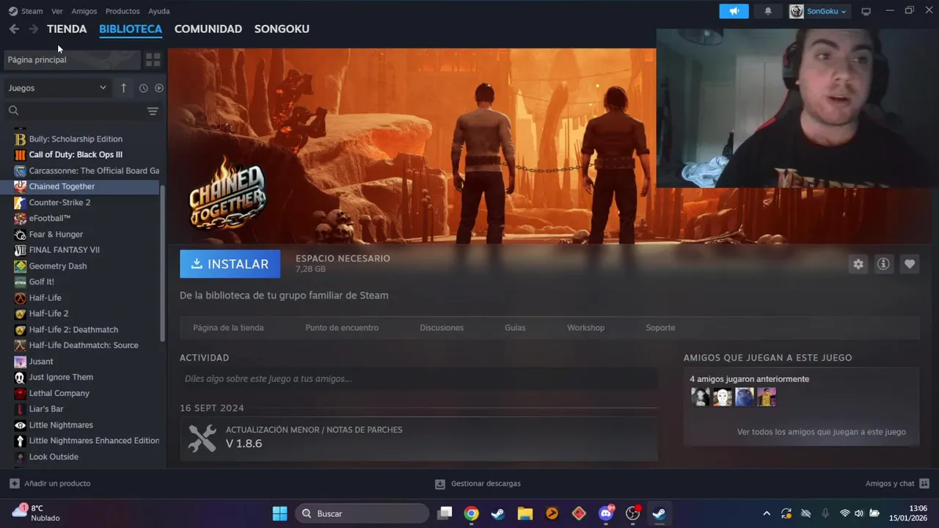
Task: Click the back navigation arrow
Action: click(x=14, y=29)
